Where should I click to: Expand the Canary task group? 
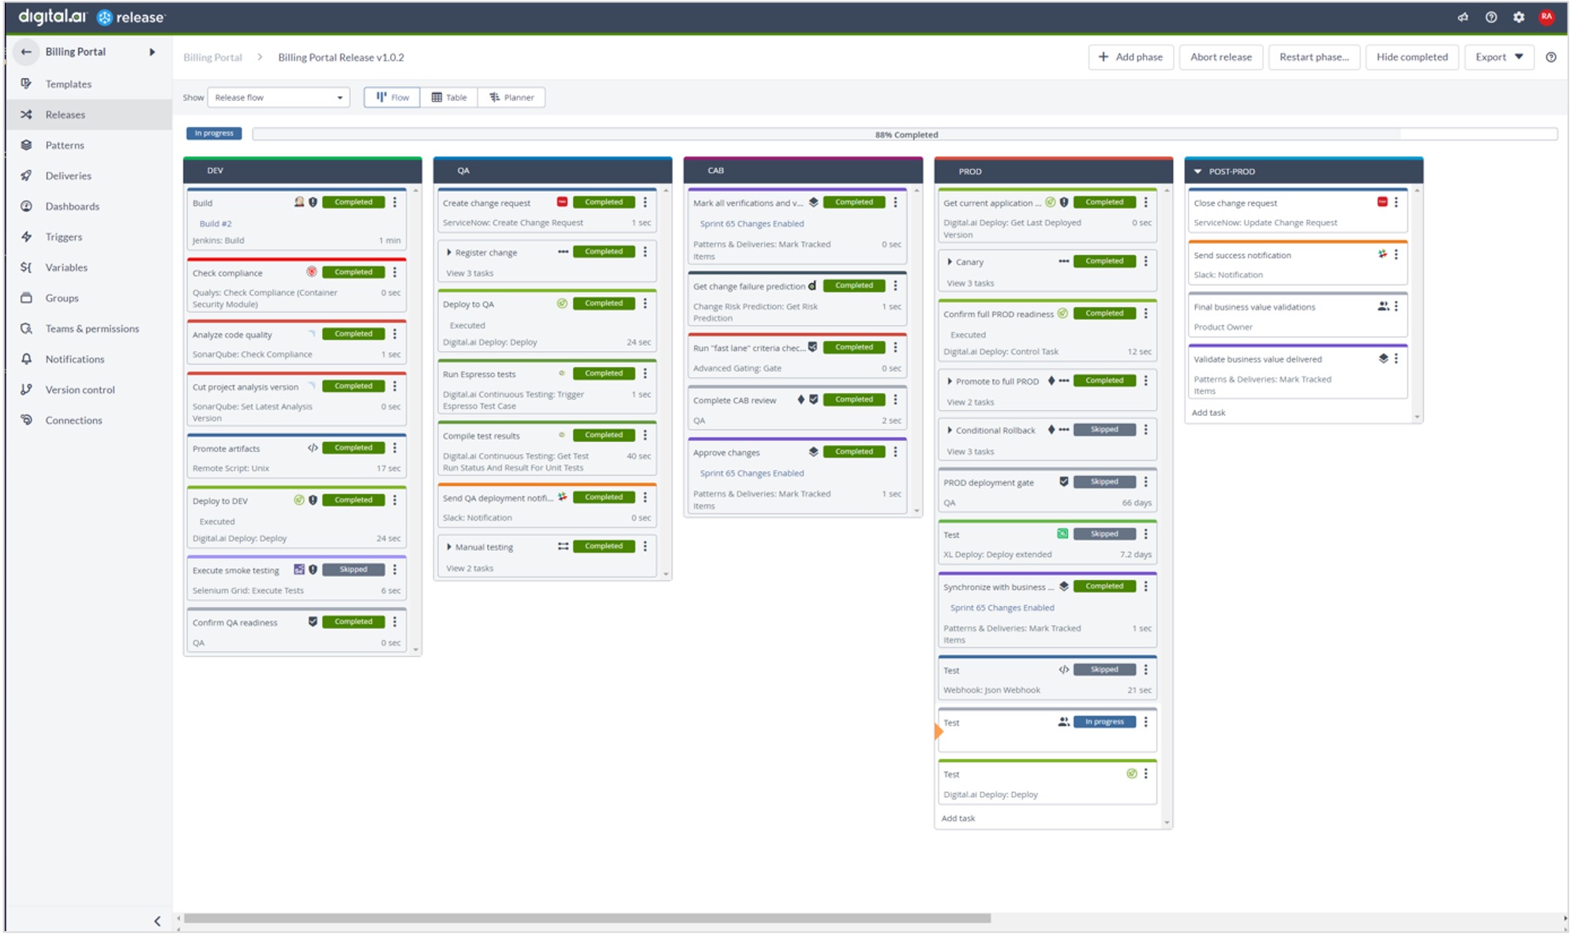tap(949, 262)
